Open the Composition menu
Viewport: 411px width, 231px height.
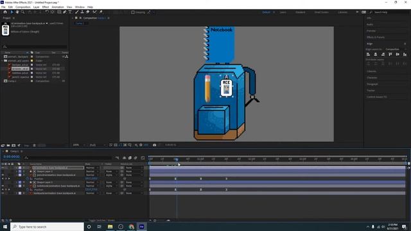tap(23, 7)
